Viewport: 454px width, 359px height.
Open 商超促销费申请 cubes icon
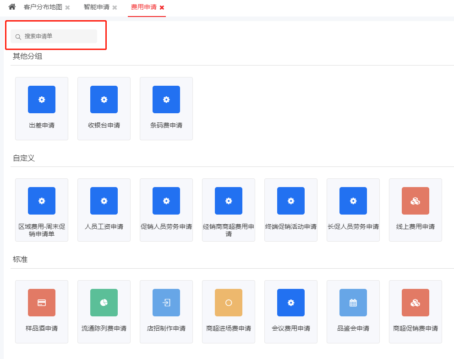(x=416, y=303)
